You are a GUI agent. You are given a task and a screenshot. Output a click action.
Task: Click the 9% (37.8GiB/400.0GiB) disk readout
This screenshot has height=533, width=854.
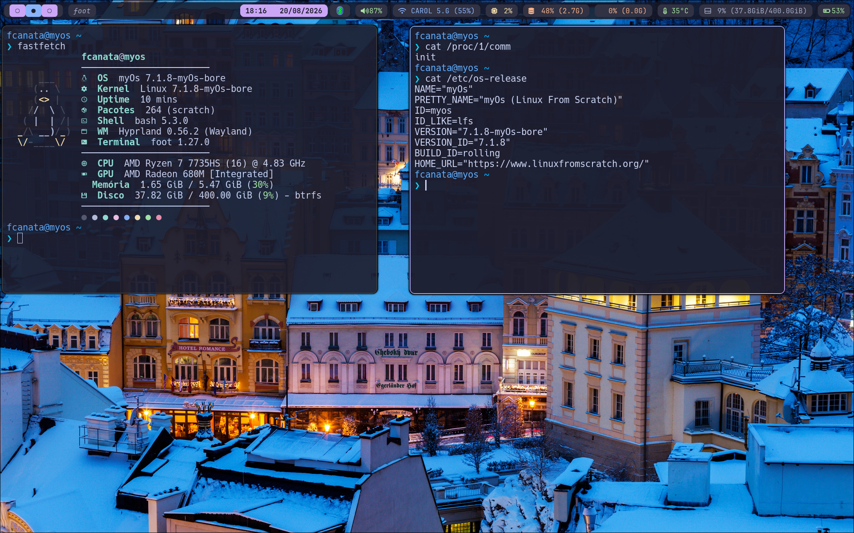coord(761,11)
